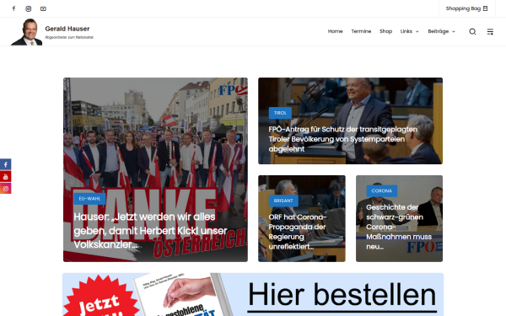Select the TIROL category tag
The image size is (506, 316).
(280, 113)
